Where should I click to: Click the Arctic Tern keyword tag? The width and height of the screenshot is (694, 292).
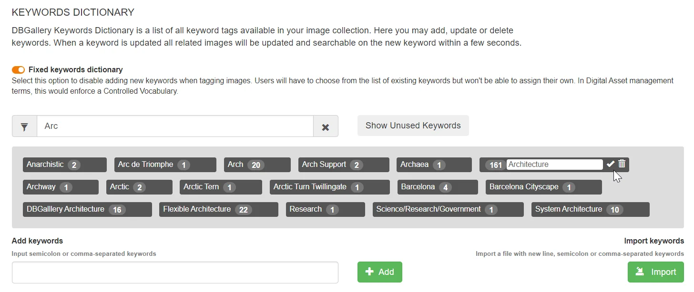point(201,187)
